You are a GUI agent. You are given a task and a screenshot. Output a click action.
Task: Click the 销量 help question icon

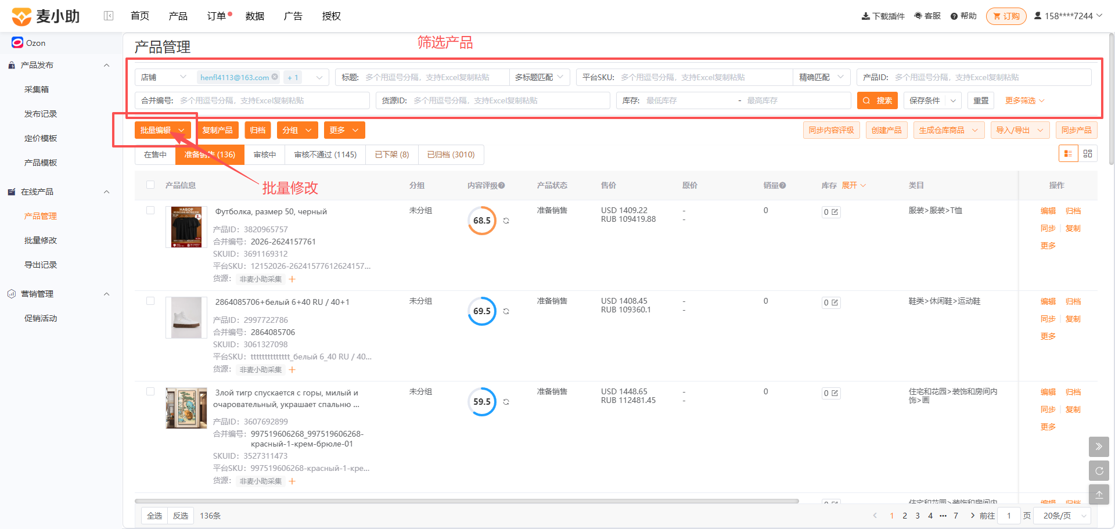[783, 185]
